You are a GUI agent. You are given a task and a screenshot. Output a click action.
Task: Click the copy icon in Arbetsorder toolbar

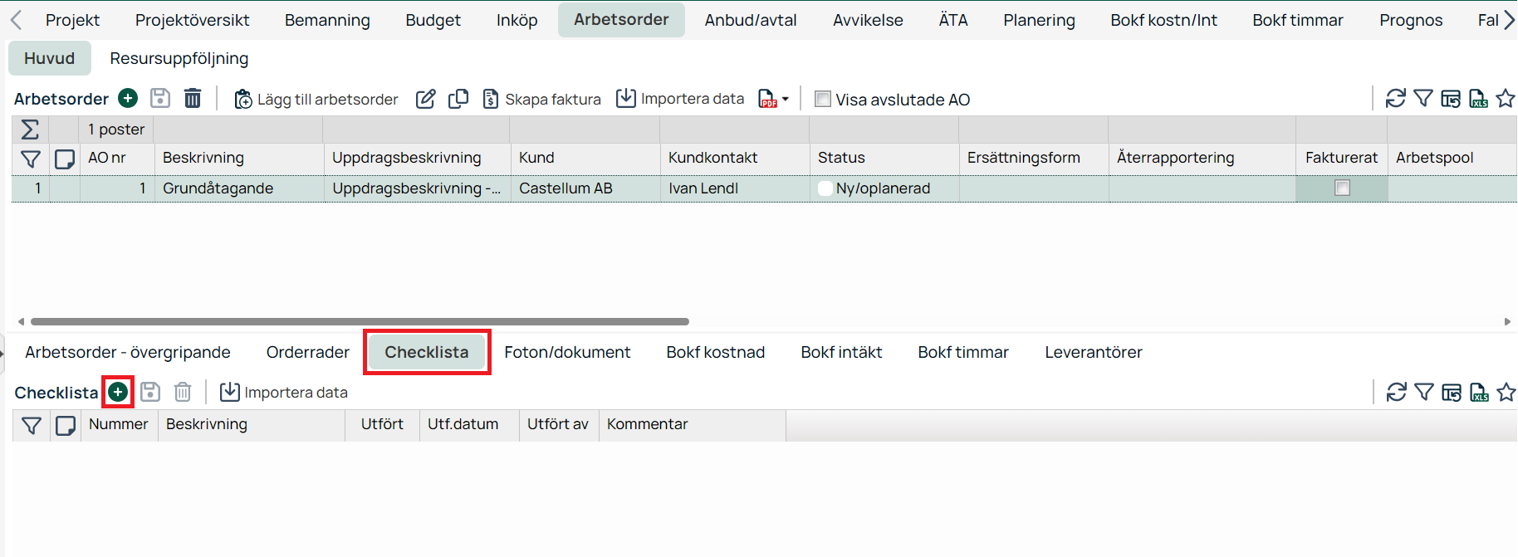pos(458,99)
